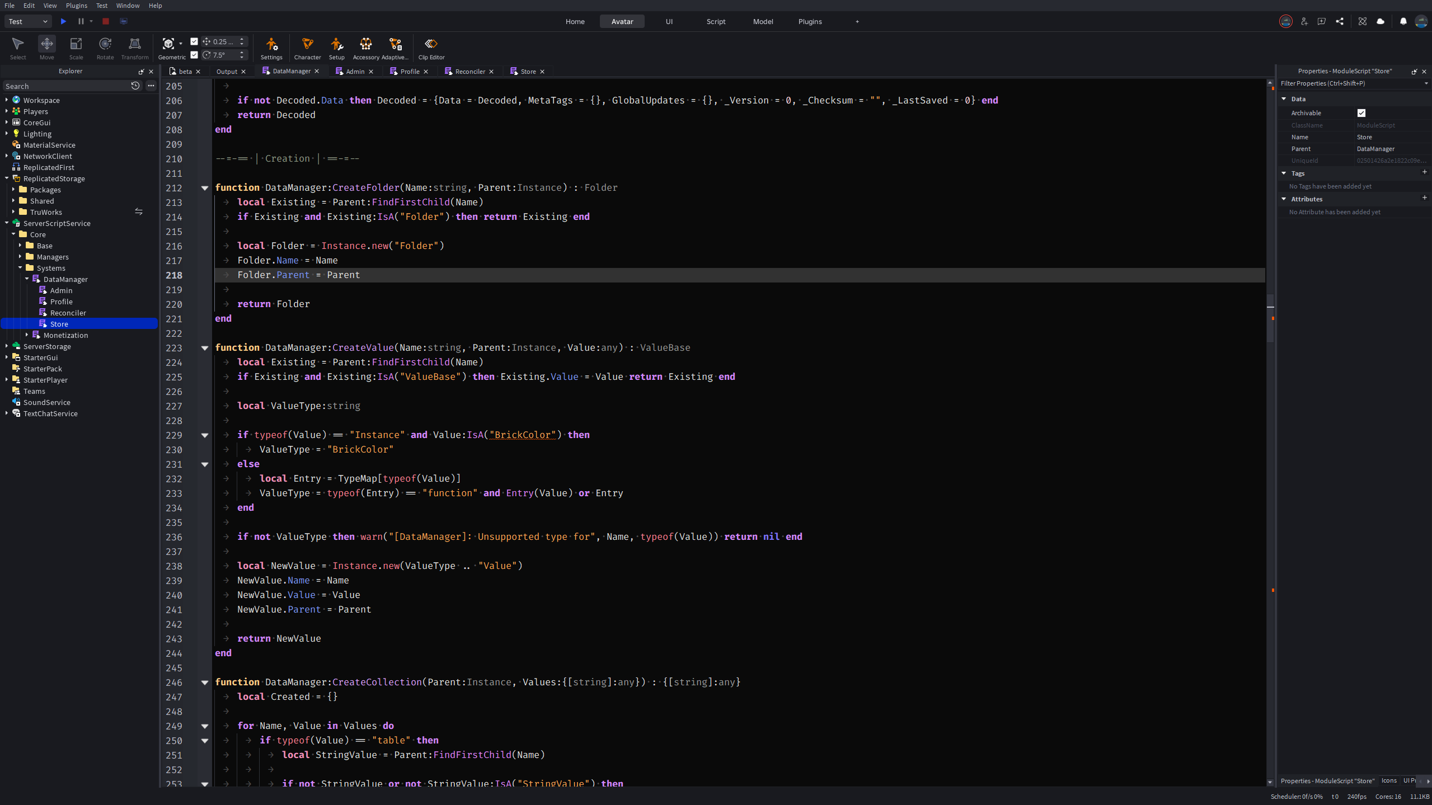
Task: Open the Adaptive animation tool
Action: click(395, 48)
